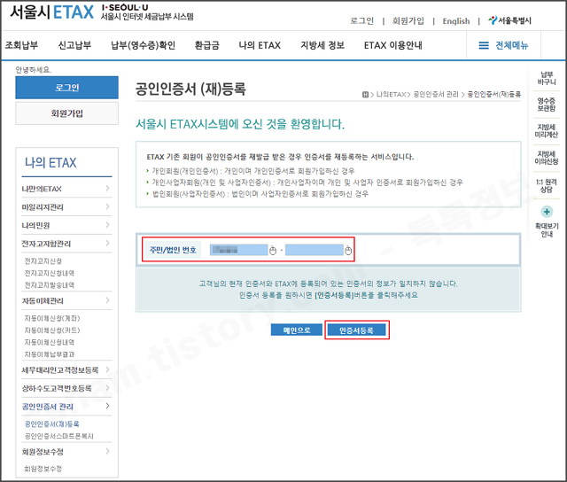Click the 회원가입 link in top header
Screen dimensions: 567x482
[x=408, y=21]
